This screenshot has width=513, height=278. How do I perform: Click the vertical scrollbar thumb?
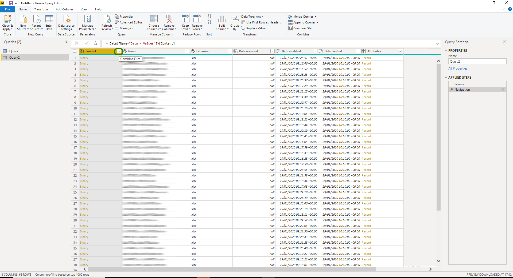[438, 137]
